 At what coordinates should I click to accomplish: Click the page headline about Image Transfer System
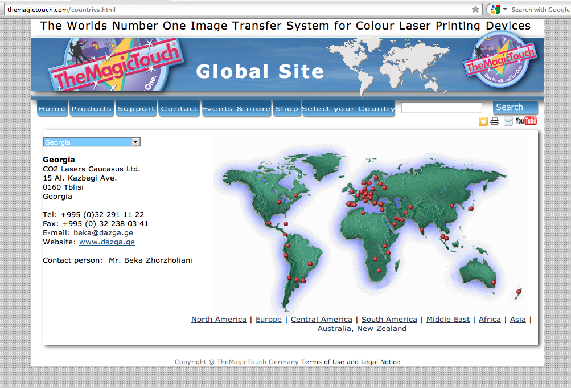point(286,26)
